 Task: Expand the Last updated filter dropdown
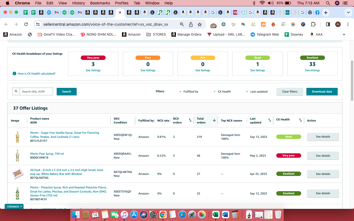click(257, 91)
